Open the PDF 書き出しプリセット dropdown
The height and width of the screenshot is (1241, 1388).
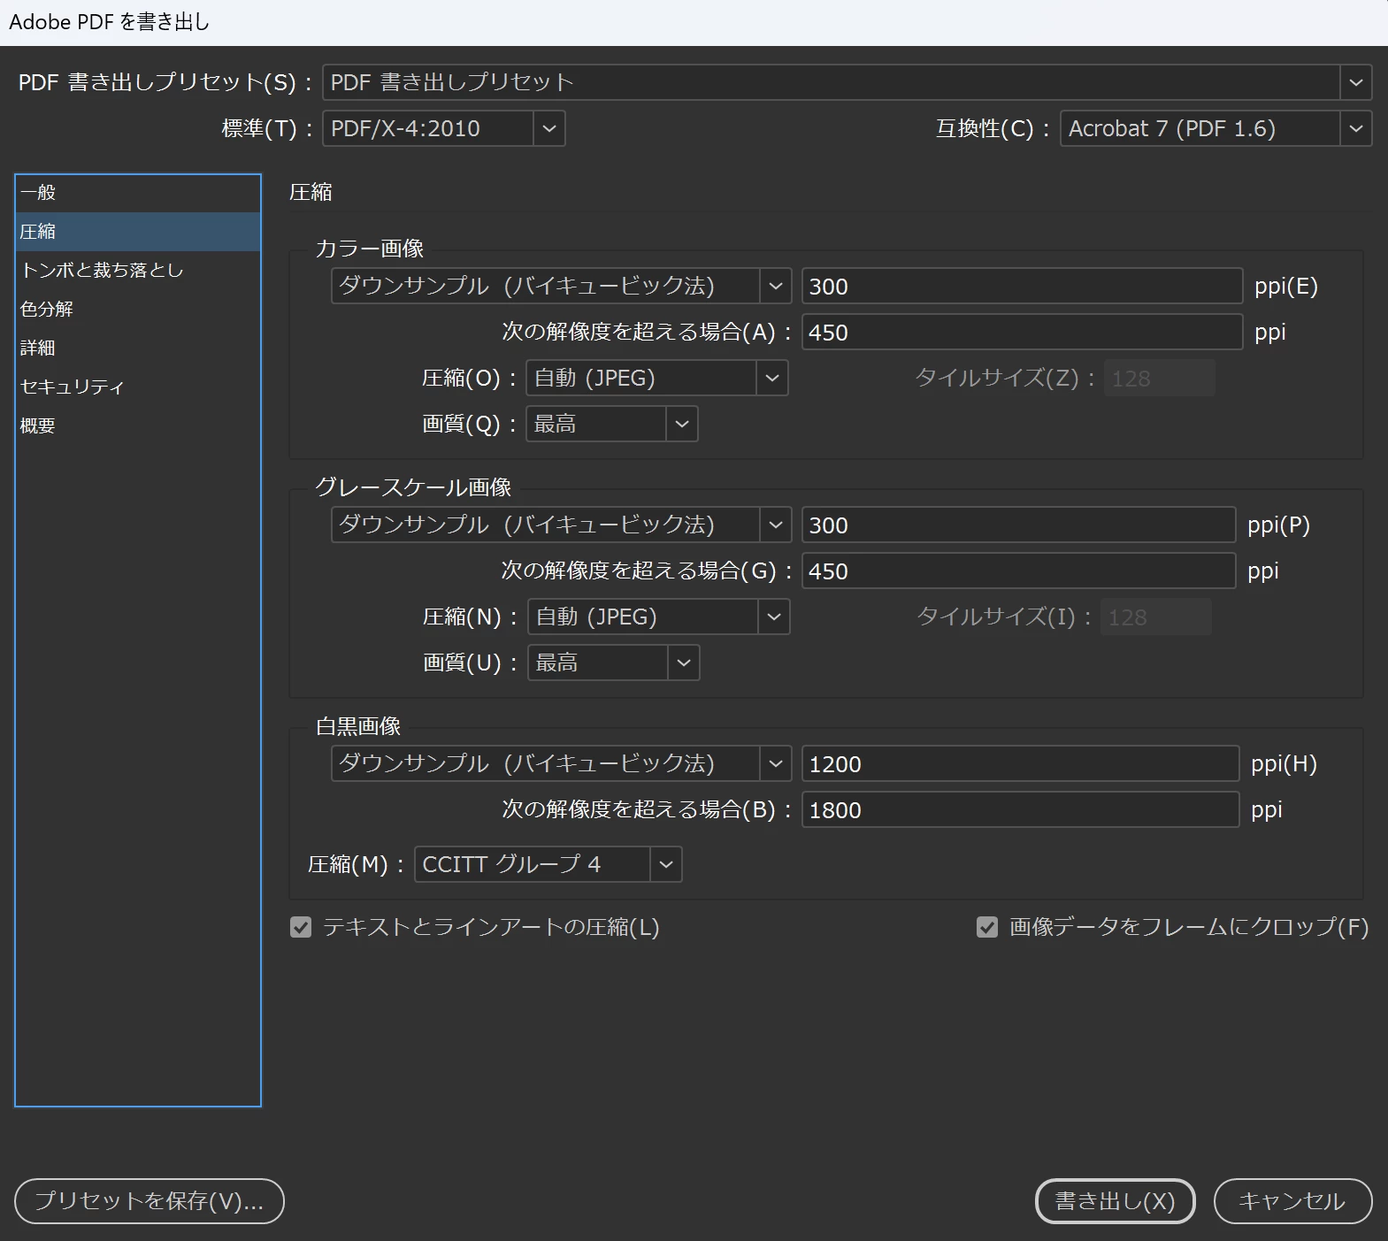pyautogui.click(x=847, y=82)
